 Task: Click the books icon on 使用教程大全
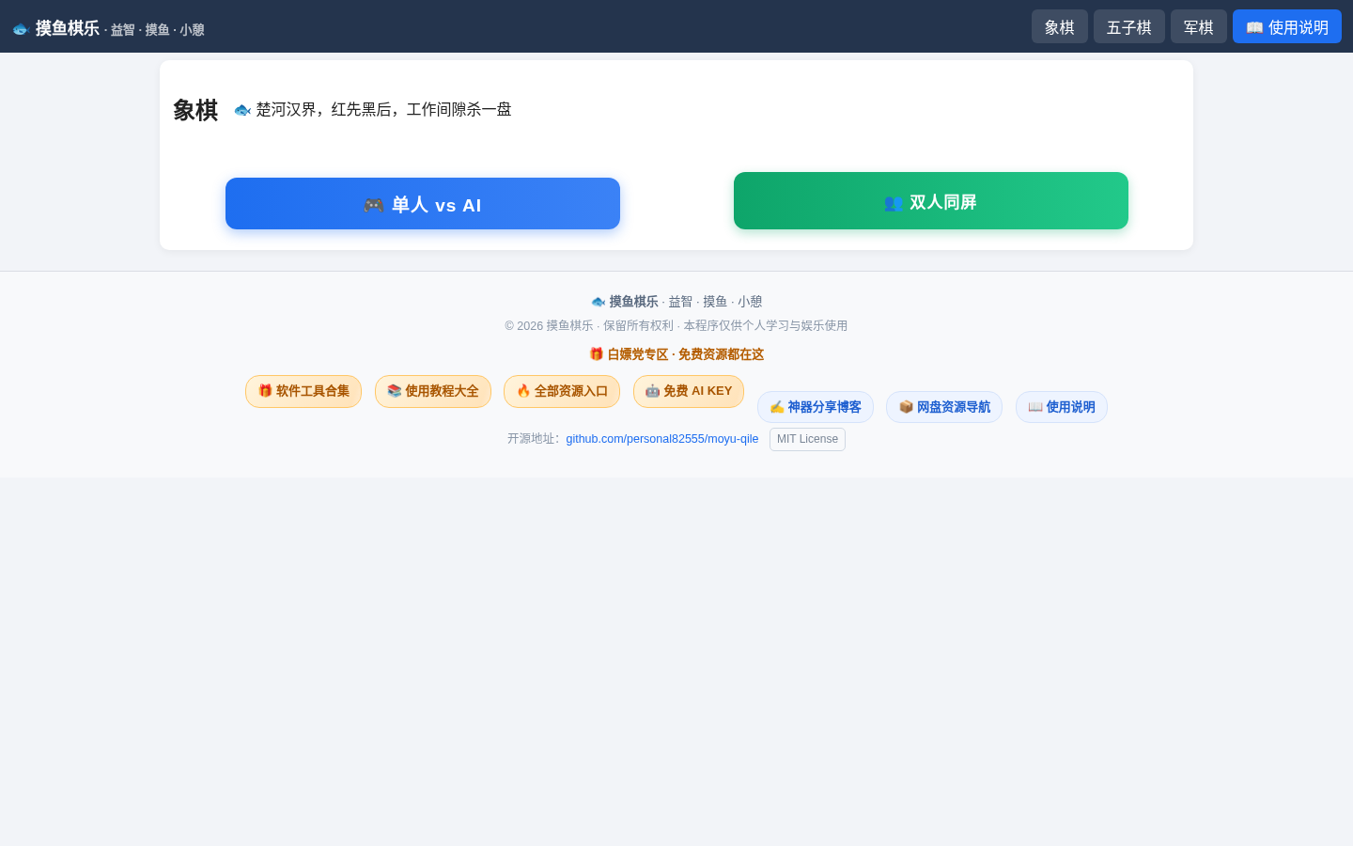click(x=395, y=391)
